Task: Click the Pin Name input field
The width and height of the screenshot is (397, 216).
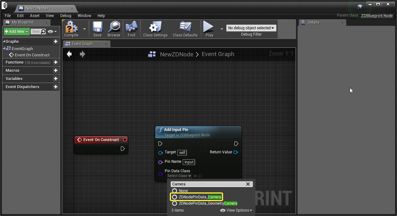Action: click(x=189, y=162)
